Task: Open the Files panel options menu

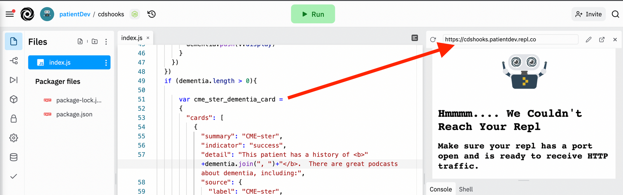Action: coord(106,42)
